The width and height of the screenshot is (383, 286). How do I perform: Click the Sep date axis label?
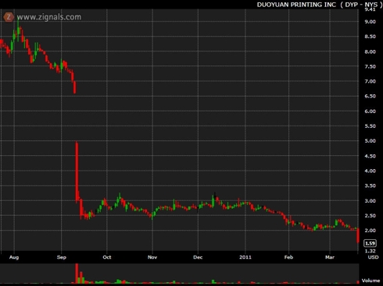62,257
